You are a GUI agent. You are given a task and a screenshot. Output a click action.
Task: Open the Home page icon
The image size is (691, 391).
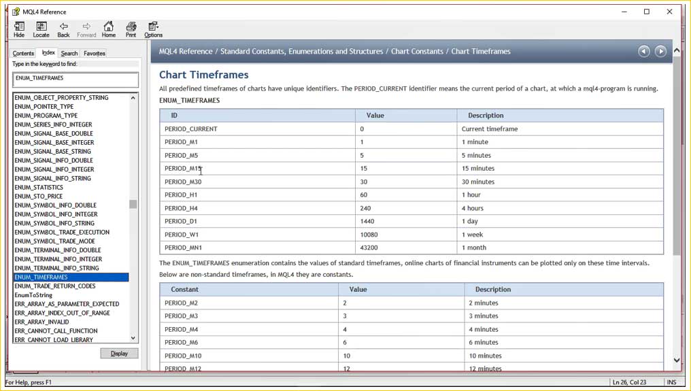tap(108, 29)
